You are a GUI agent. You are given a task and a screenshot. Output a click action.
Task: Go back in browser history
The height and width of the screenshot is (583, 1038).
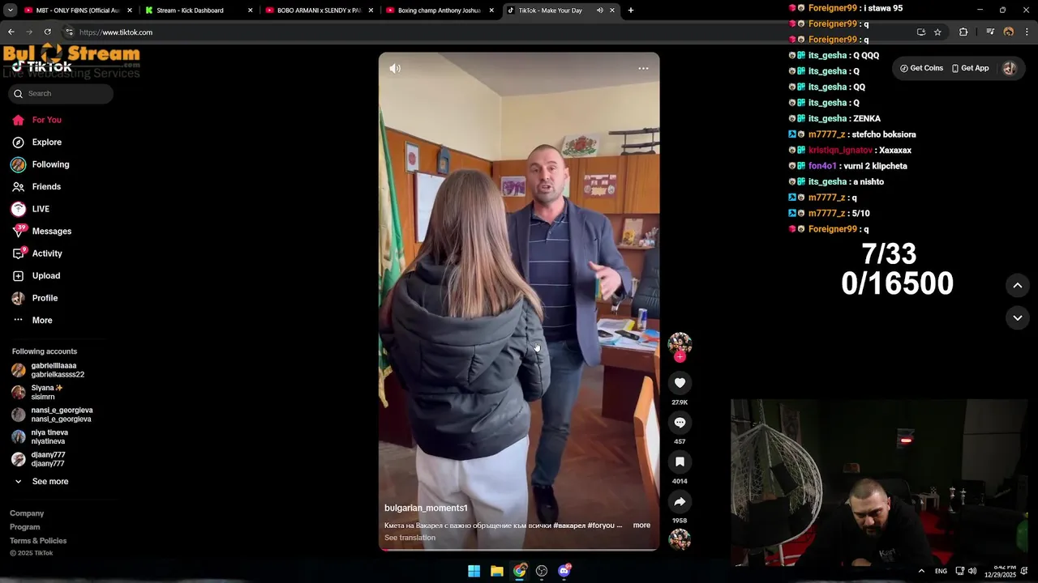pos(11,32)
